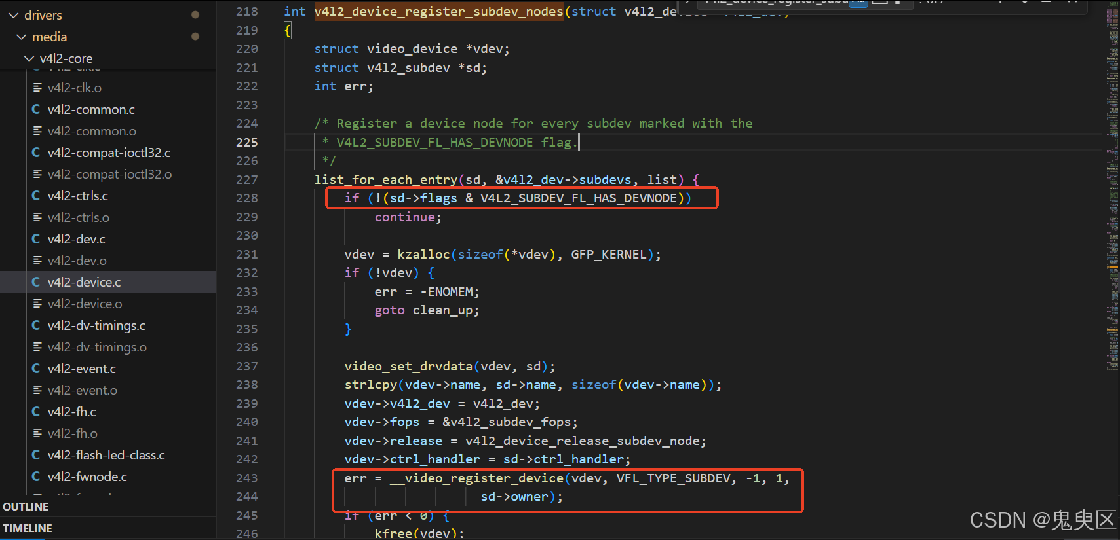Screen dimensions: 1120x540
Task: Click the C icon of v4l2-fwnode.c
Action: tap(36, 477)
